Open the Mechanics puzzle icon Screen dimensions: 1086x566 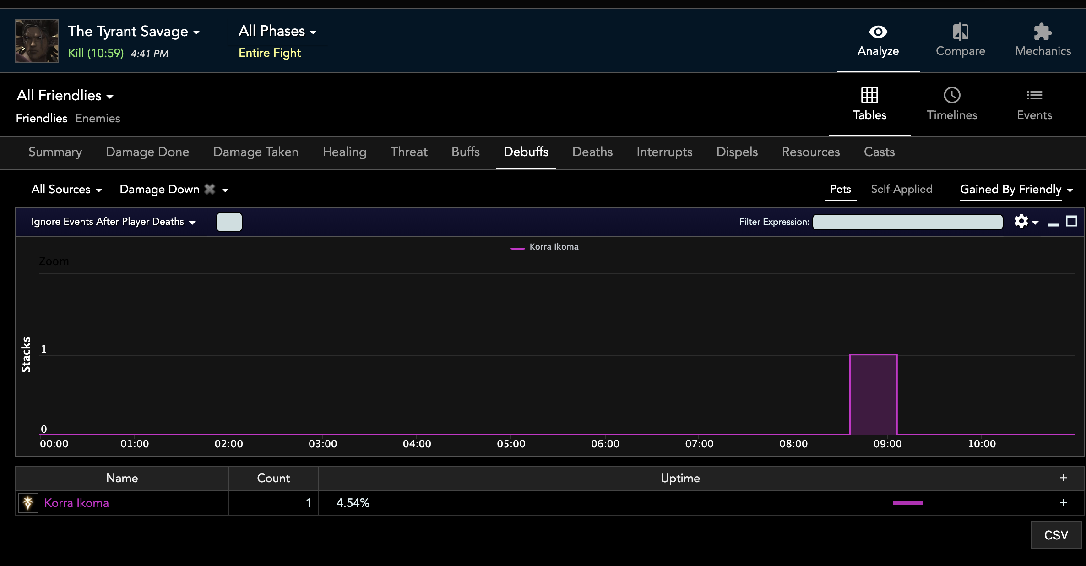pyautogui.click(x=1043, y=32)
